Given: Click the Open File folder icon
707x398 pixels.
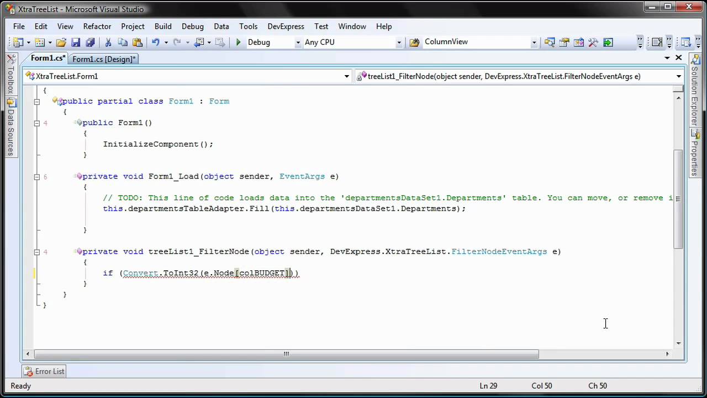Looking at the screenshot, I should pyautogui.click(x=61, y=42).
